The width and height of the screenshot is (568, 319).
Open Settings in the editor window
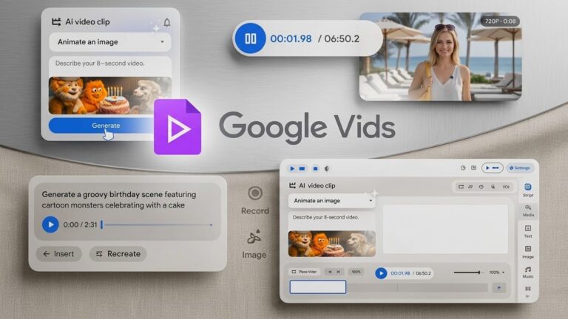(x=520, y=168)
